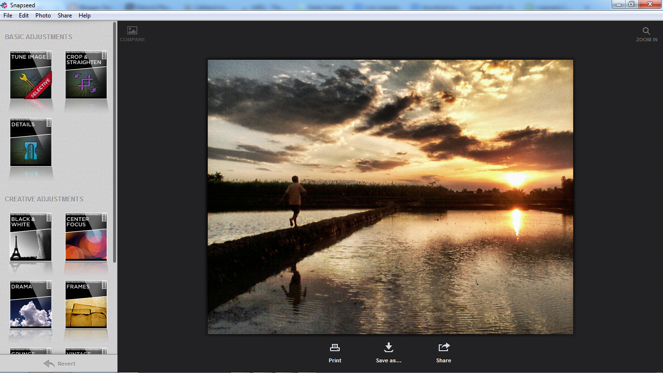The image size is (663, 373).
Task: Click the Zoom In magnifier icon
Action: pos(646,31)
